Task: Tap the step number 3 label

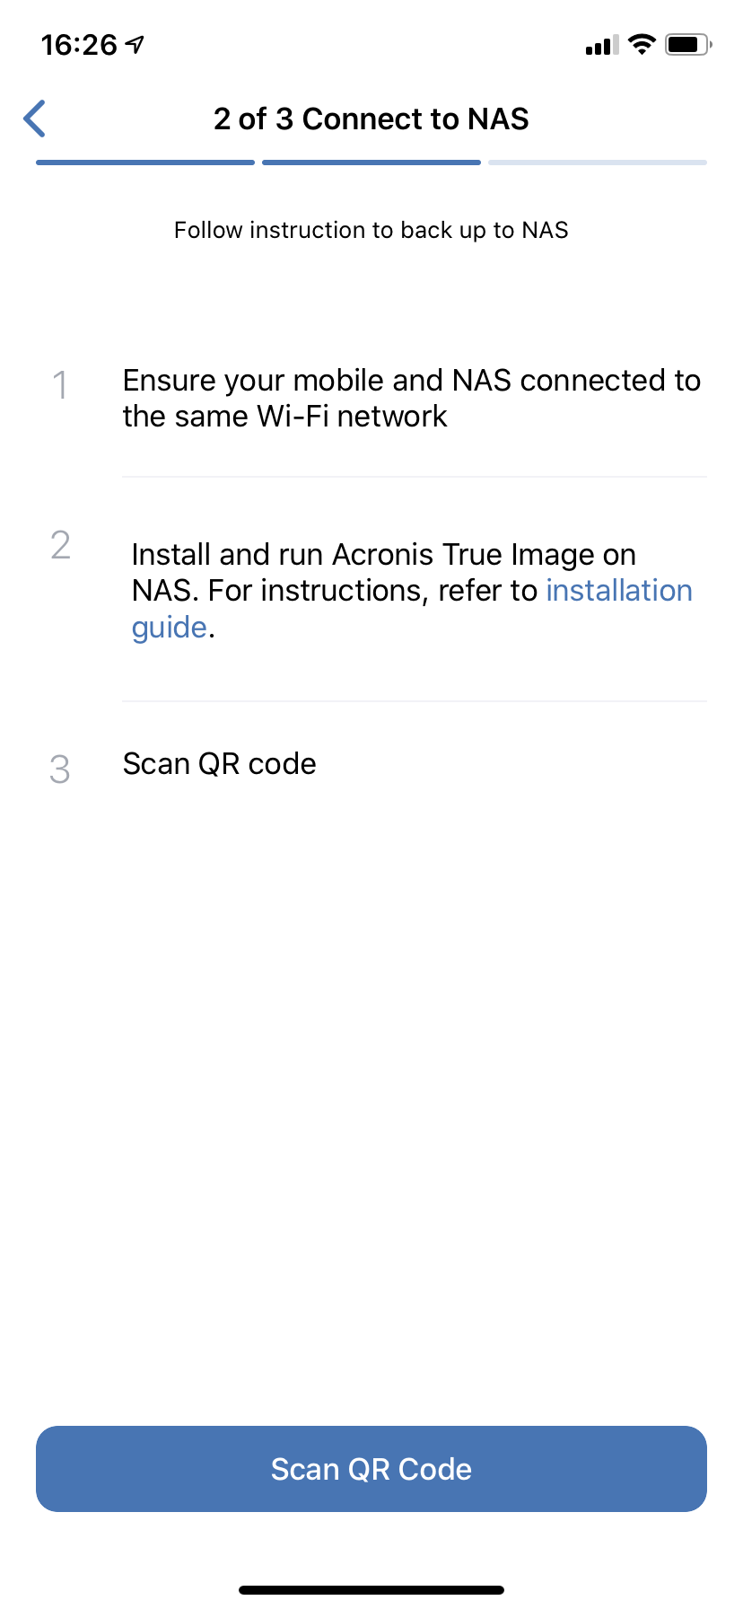Action: click(60, 769)
